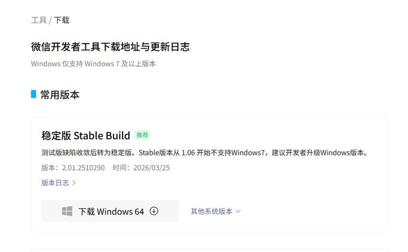This screenshot has width=408, height=252.
Task: Click the slash separator in the breadcrumb
Action: tap(50, 20)
